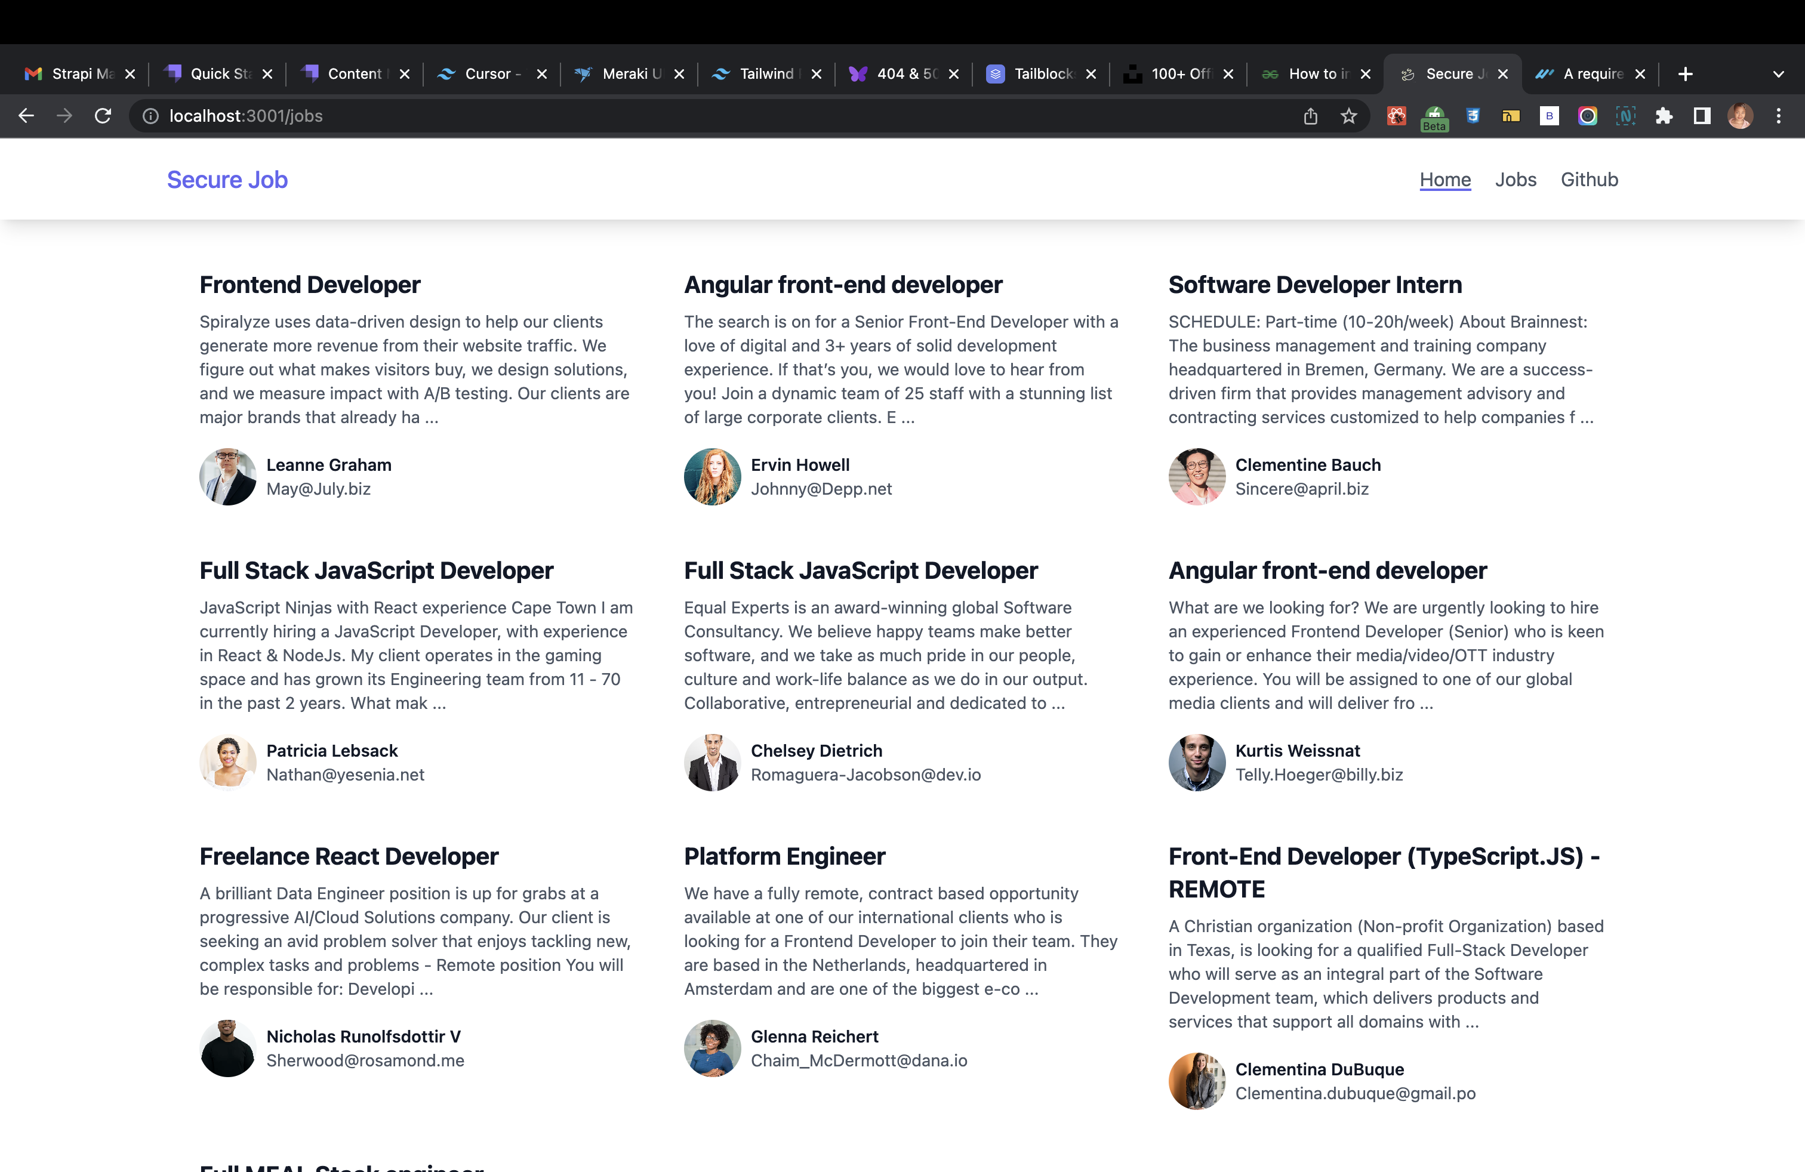Viewport: 1805px width, 1172px height.
Task: Click the site information icon beside URL
Action: click(x=151, y=116)
